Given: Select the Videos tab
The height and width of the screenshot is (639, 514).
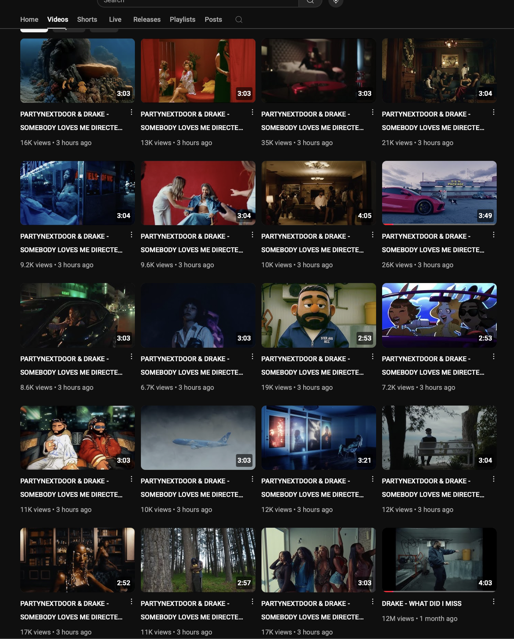Looking at the screenshot, I should click(x=58, y=20).
